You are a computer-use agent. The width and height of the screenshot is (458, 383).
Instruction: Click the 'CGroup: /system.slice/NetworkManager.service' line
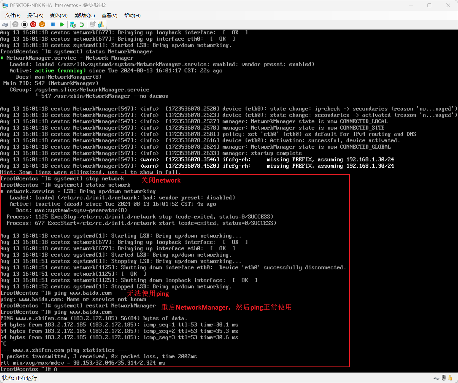click(x=79, y=90)
